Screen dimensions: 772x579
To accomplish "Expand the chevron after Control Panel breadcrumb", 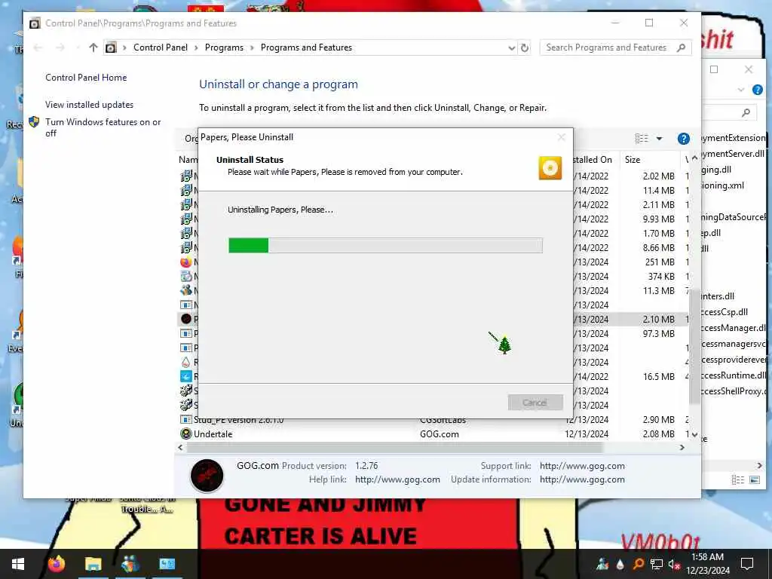I will 196,47.
